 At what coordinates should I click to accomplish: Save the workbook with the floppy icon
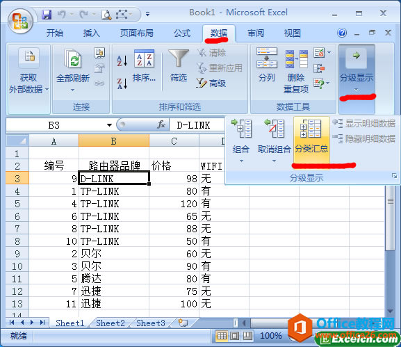(x=47, y=15)
